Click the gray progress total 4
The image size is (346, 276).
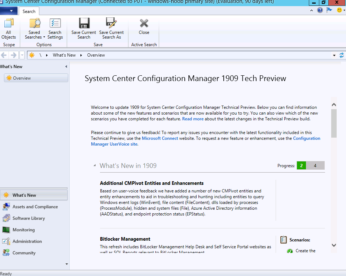tap(315, 165)
